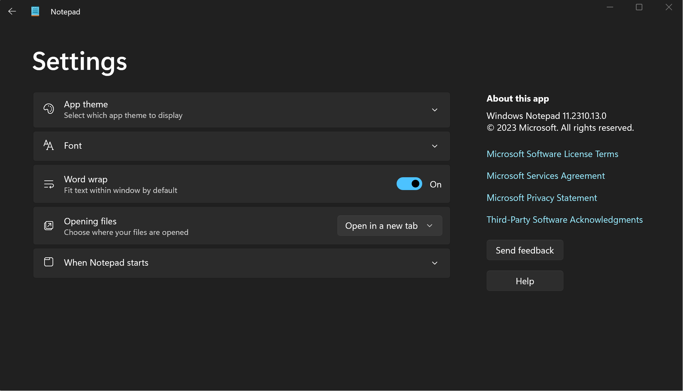Click the App theme title text
683x391 pixels.
(86, 104)
